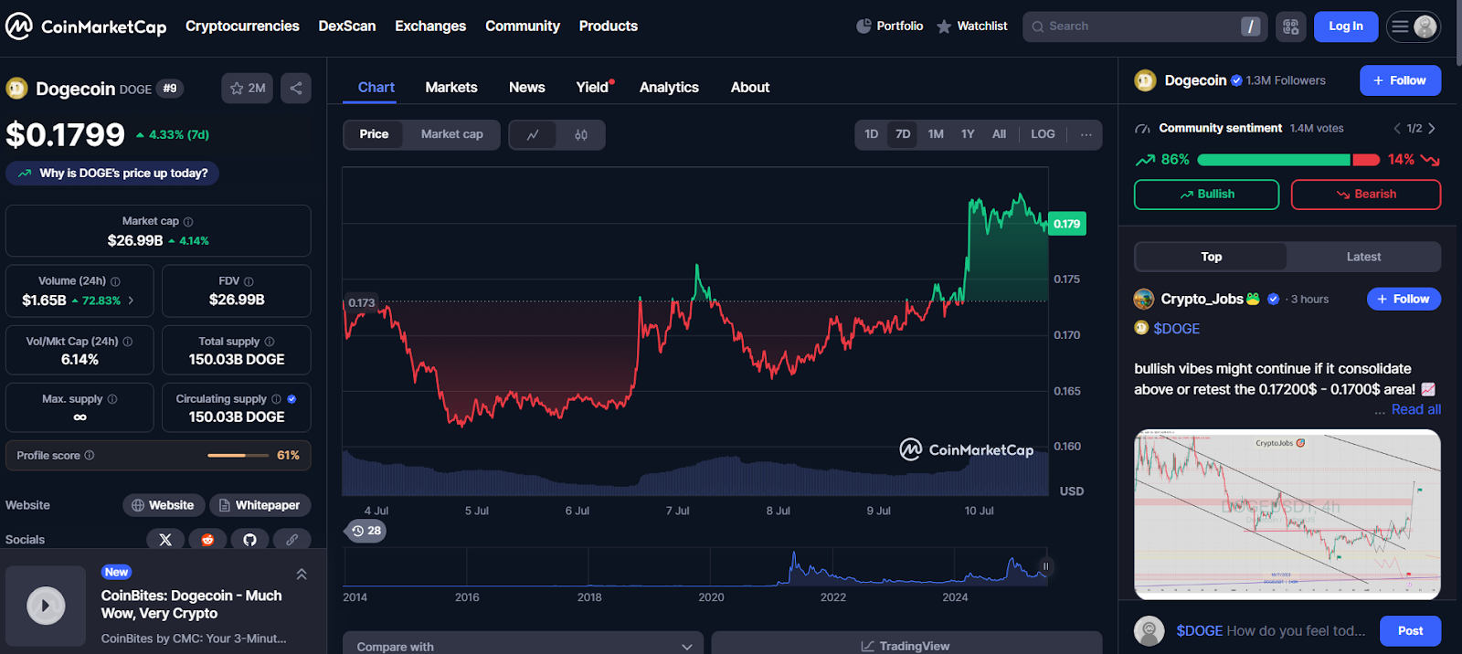
Task: Open Dogecoin X (Twitter) social link
Action: tap(165, 540)
